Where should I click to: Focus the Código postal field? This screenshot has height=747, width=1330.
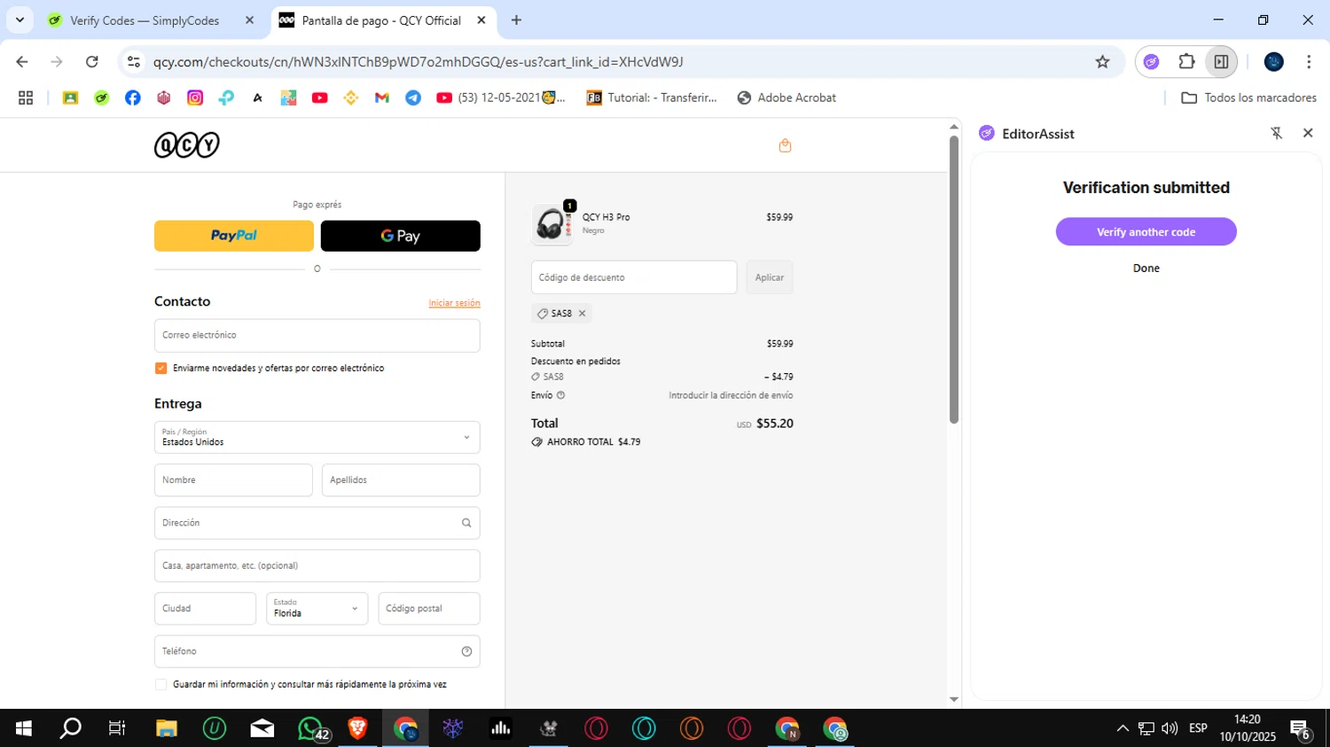429,609
